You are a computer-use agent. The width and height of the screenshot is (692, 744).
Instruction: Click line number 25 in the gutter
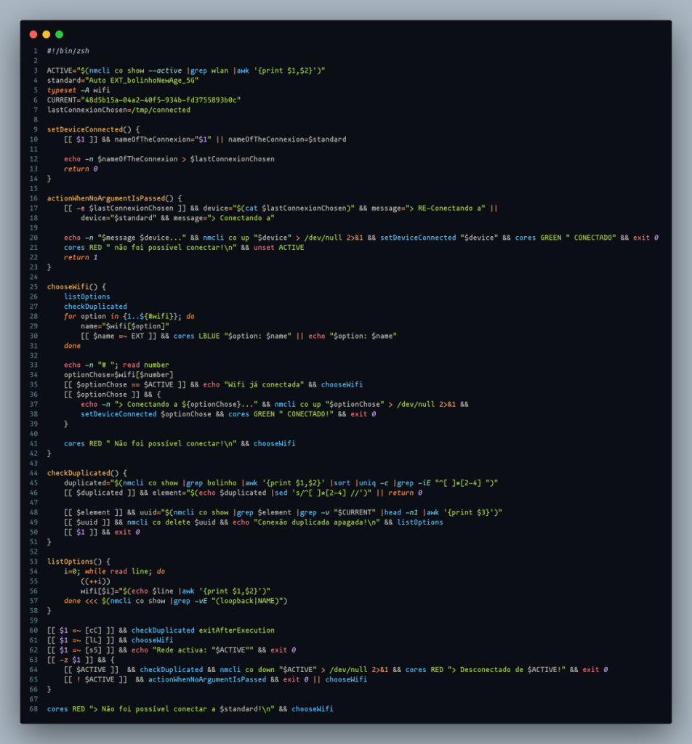[33, 286]
